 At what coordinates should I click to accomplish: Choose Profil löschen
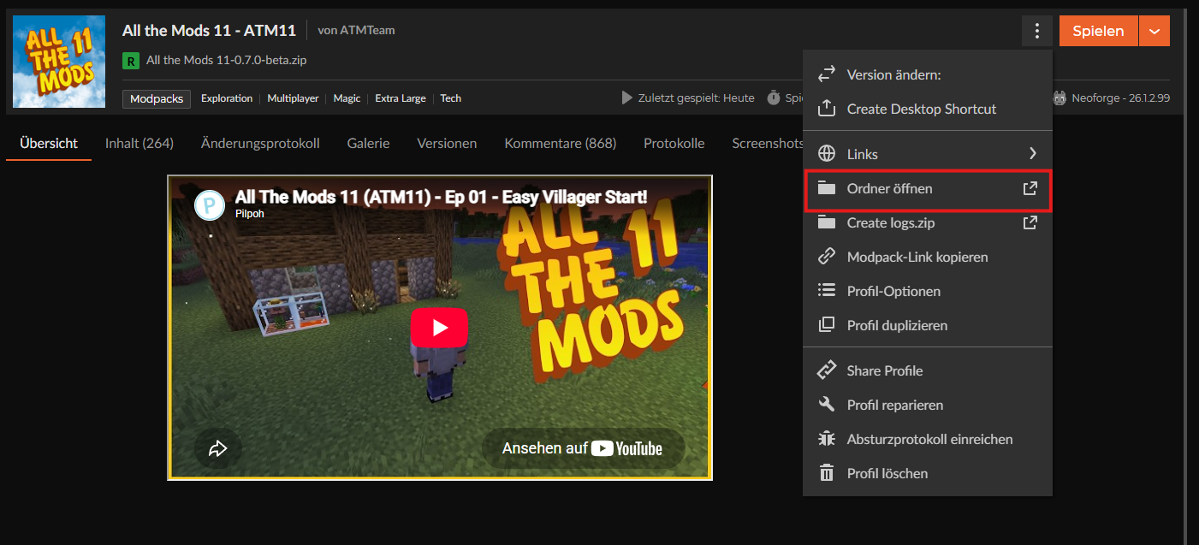(928, 473)
